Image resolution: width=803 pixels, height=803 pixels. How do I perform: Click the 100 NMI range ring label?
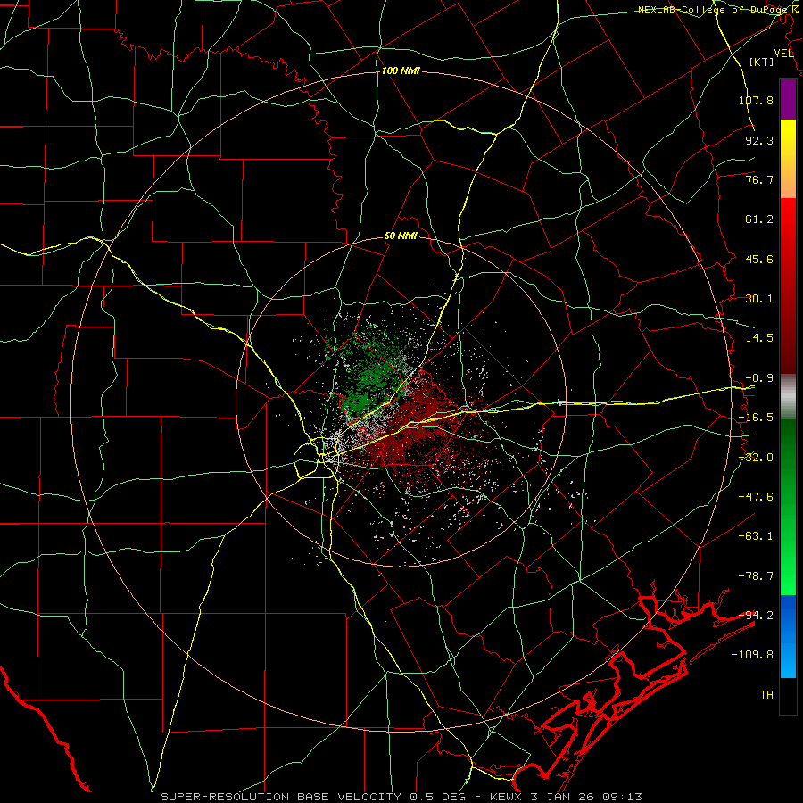pyautogui.click(x=401, y=70)
